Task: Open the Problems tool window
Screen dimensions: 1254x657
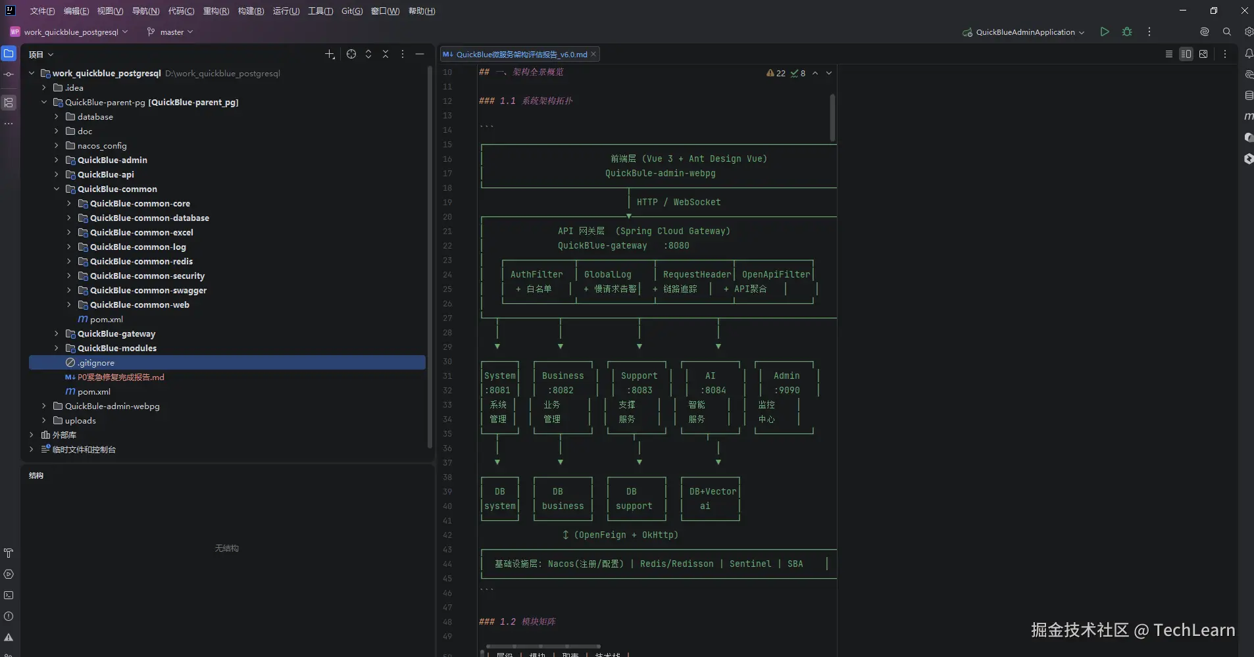Action: 9,616
